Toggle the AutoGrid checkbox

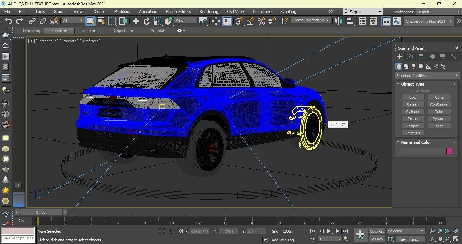(x=412, y=91)
